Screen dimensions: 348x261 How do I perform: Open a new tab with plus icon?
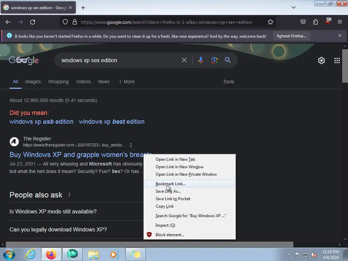tap(83, 8)
